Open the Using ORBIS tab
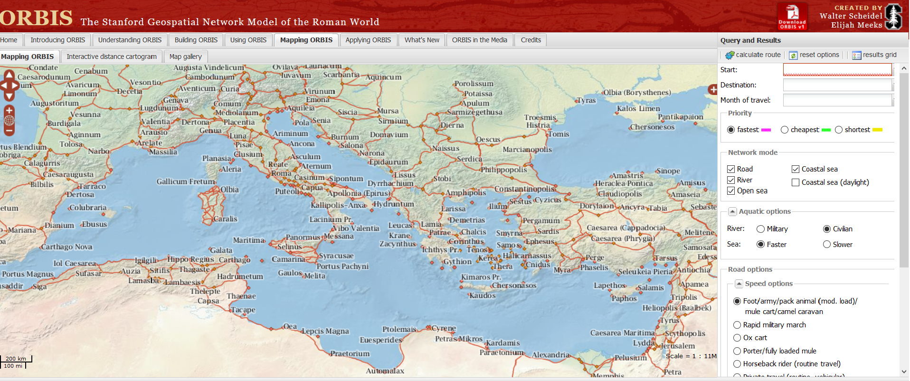This screenshot has height=381, width=910. click(248, 40)
